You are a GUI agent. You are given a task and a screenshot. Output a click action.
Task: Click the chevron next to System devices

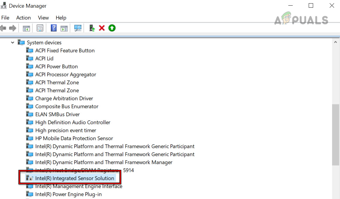tap(12, 43)
